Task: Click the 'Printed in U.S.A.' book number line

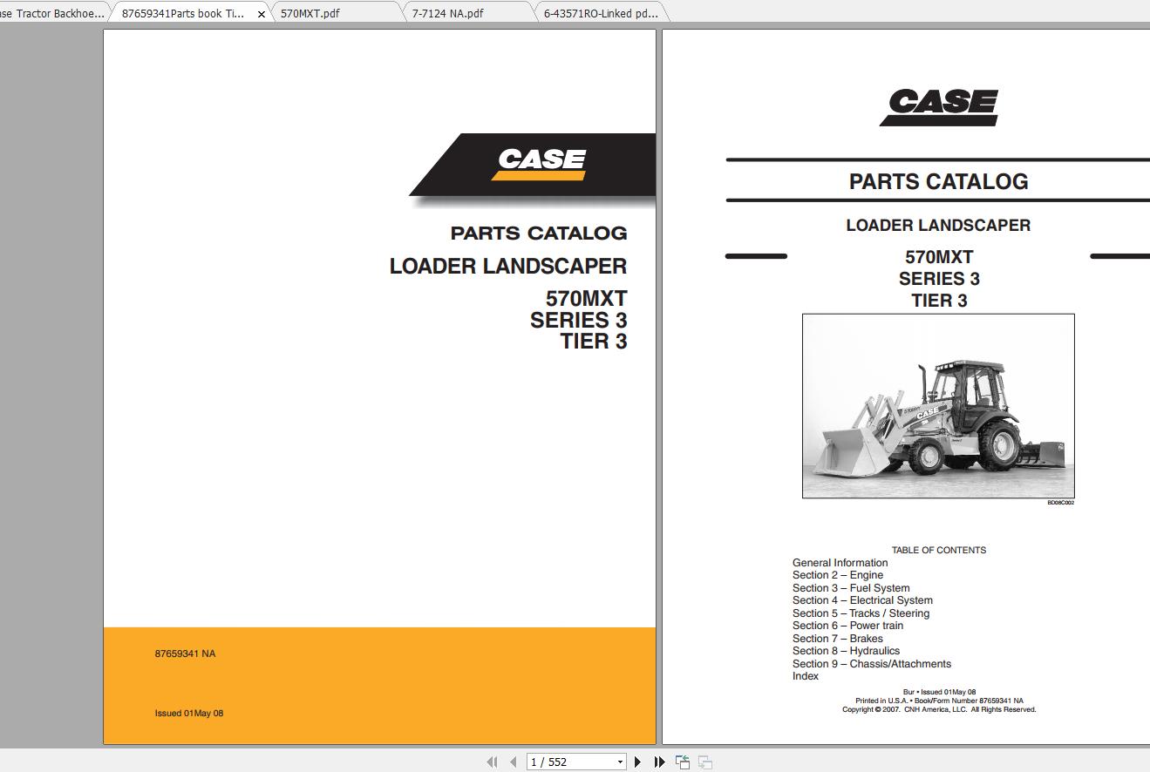Action: point(939,701)
